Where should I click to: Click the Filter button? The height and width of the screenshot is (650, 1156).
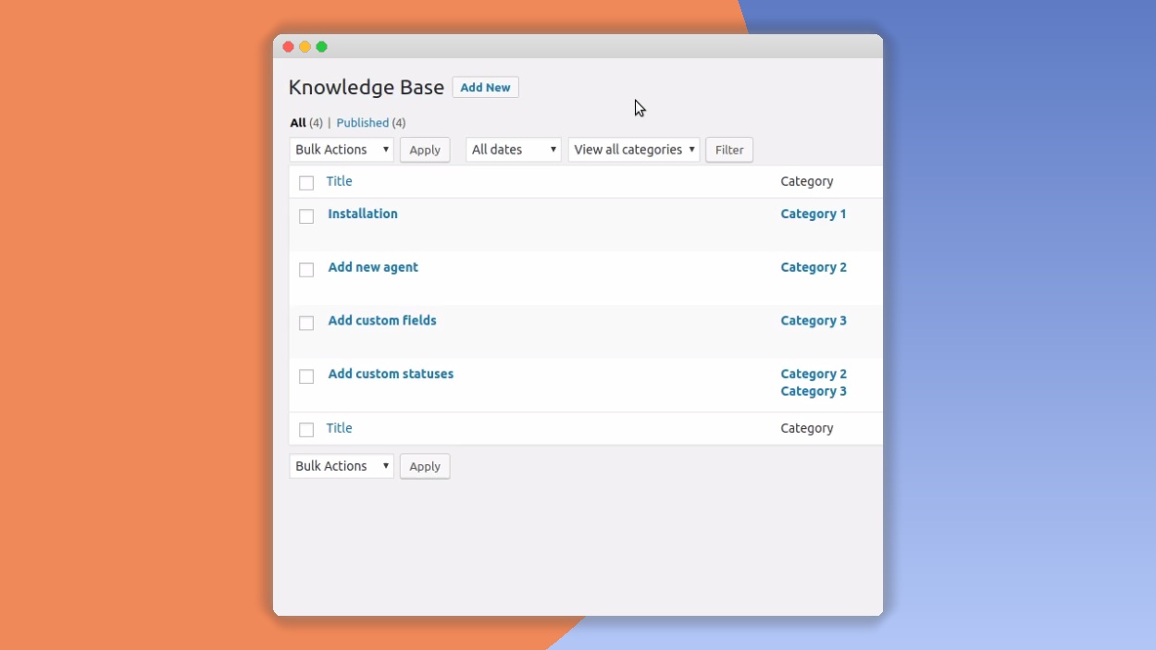729,150
